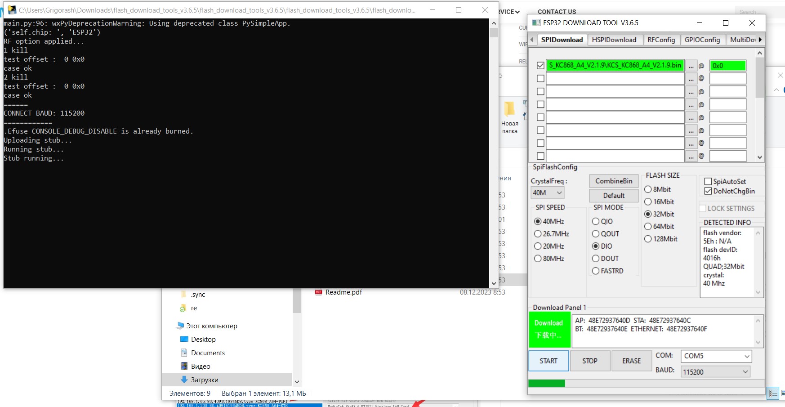
Task: Click the ERASE button
Action: (x=631, y=361)
